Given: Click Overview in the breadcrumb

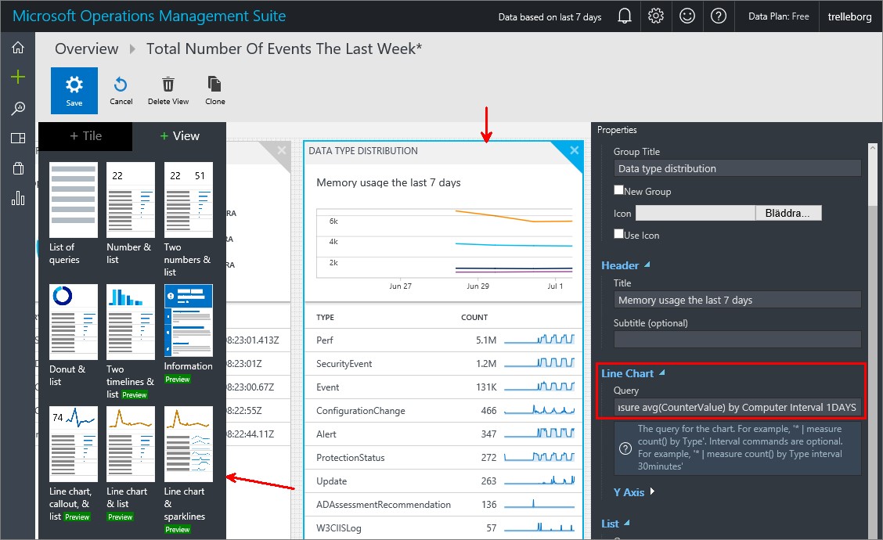Looking at the screenshot, I should click(87, 49).
